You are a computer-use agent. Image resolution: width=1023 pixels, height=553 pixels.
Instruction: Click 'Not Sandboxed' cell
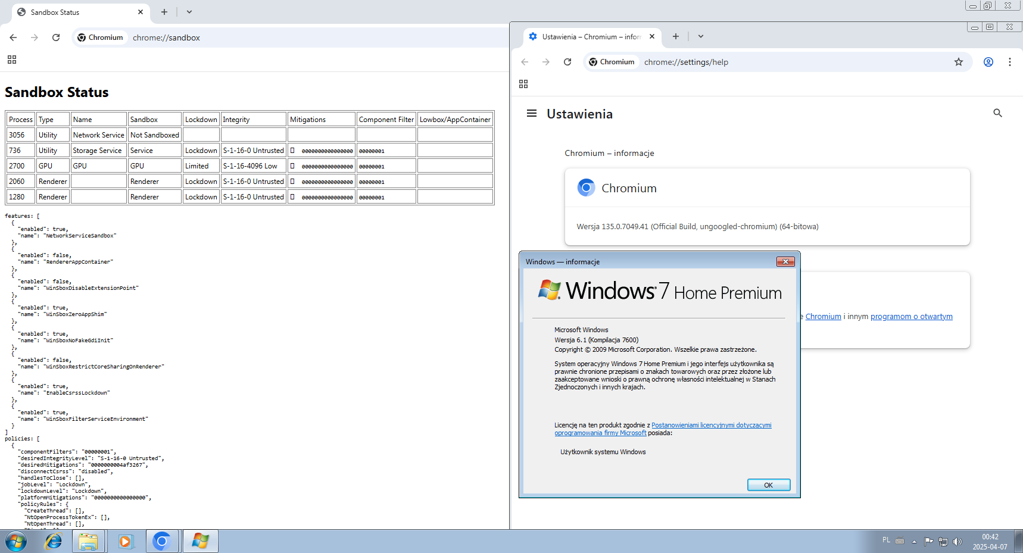click(x=155, y=135)
